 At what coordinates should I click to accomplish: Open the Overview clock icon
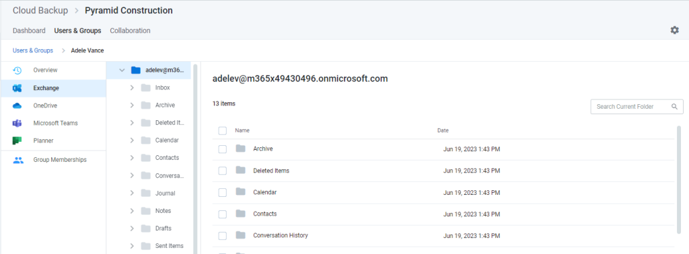point(17,70)
